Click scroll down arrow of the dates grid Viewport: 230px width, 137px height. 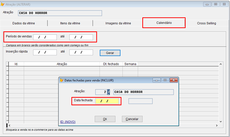221,122
